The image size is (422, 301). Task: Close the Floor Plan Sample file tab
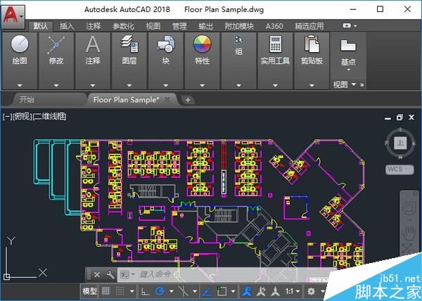tap(167, 99)
